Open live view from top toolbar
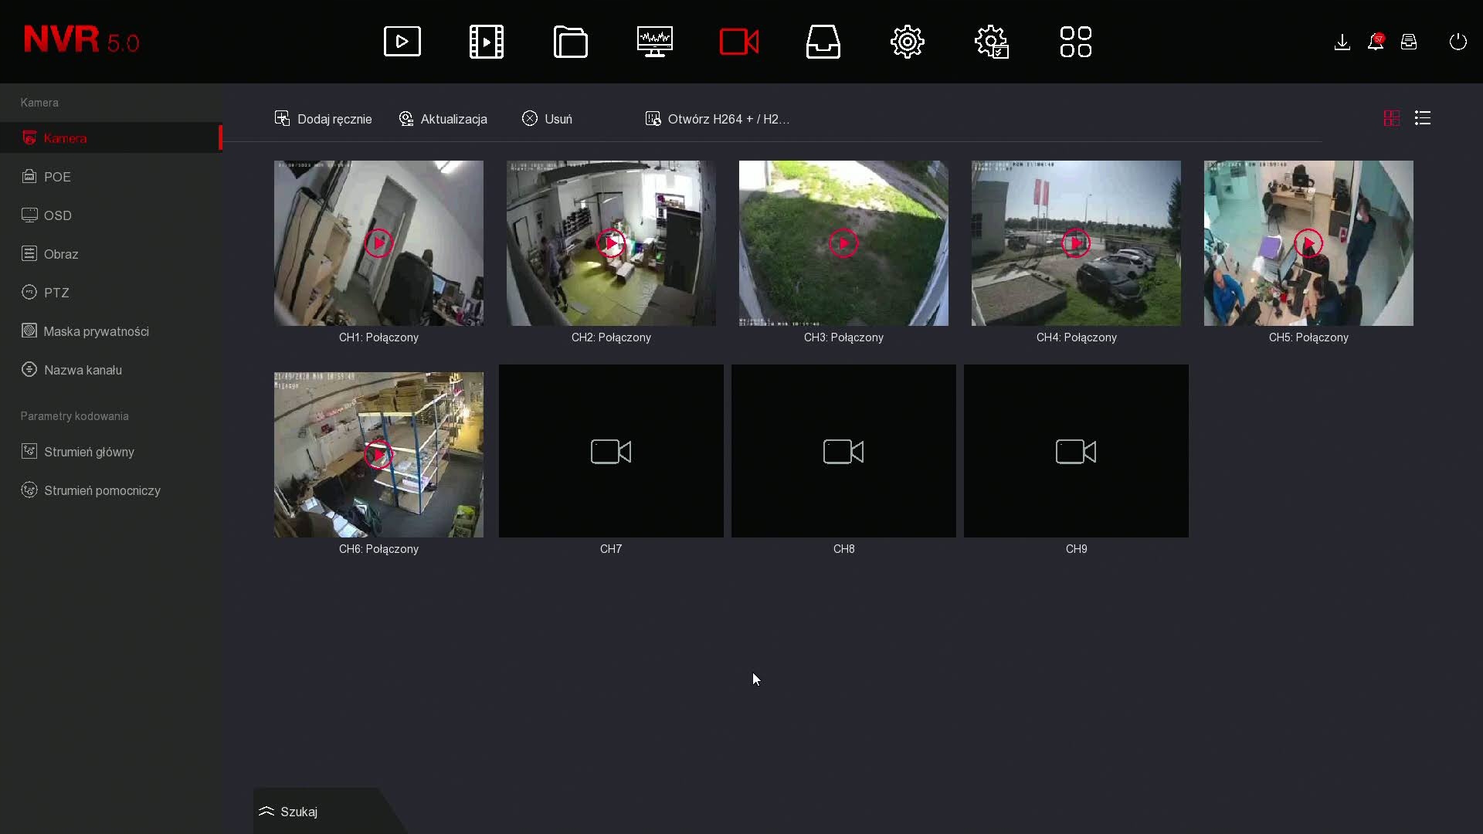The width and height of the screenshot is (1483, 834). tap(402, 42)
